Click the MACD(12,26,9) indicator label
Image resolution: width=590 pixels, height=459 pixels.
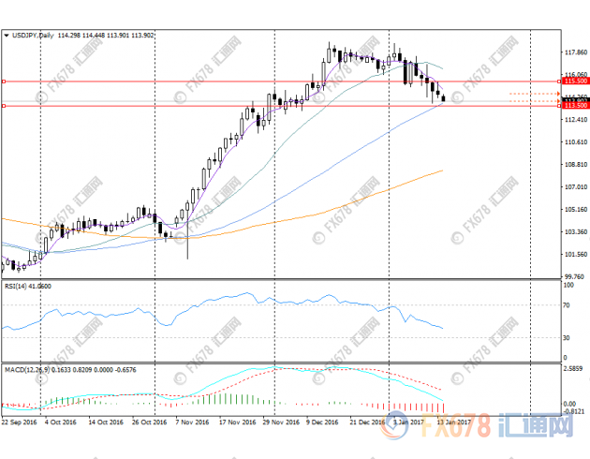pos(25,369)
